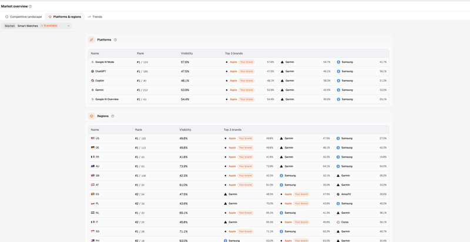Click the 71.1% visibility for SG

(x=183, y=231)
